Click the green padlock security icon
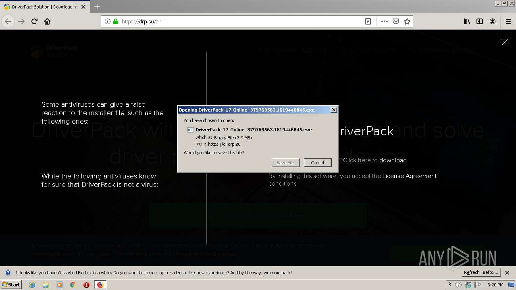This screenshot has width=516, height=290. [116, 21]
